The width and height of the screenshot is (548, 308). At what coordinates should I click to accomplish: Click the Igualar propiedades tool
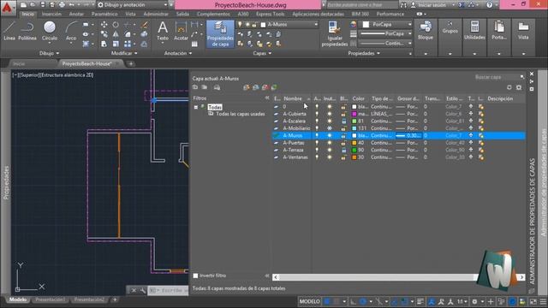tap(335, 34)
